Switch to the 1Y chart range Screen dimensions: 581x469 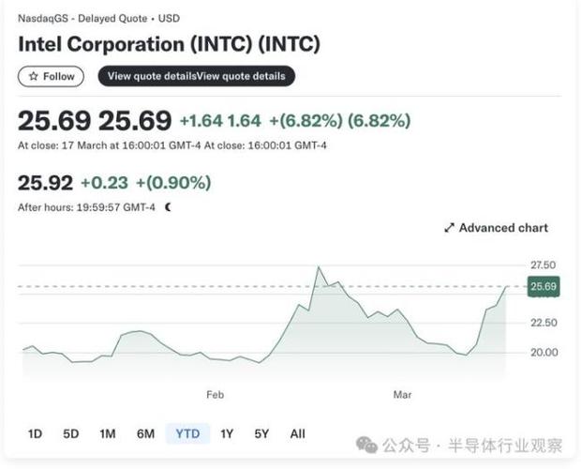(227, 433)
